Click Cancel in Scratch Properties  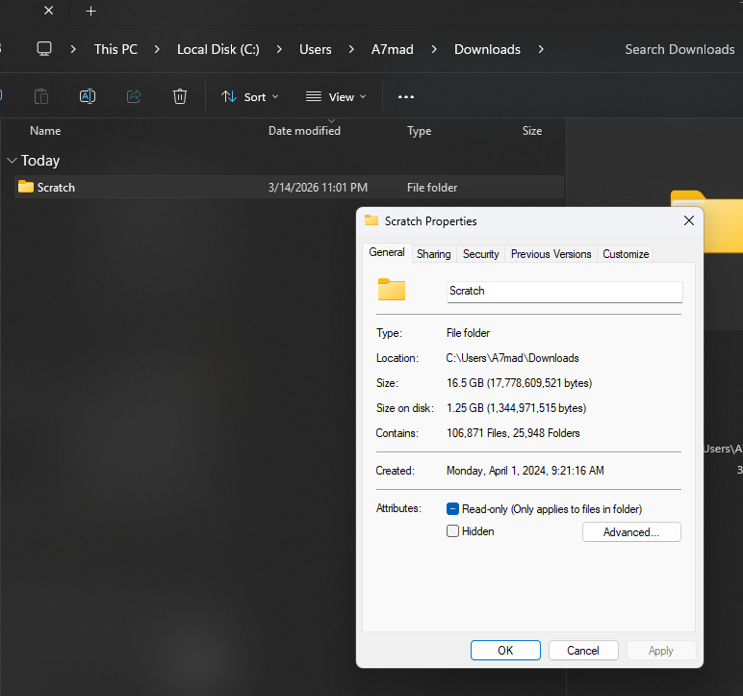583,650
